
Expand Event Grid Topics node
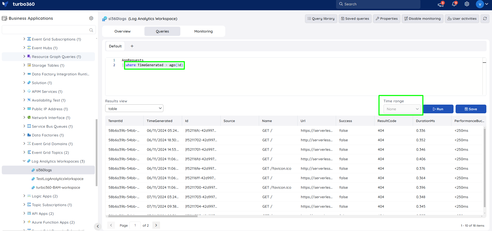[24, 152]
